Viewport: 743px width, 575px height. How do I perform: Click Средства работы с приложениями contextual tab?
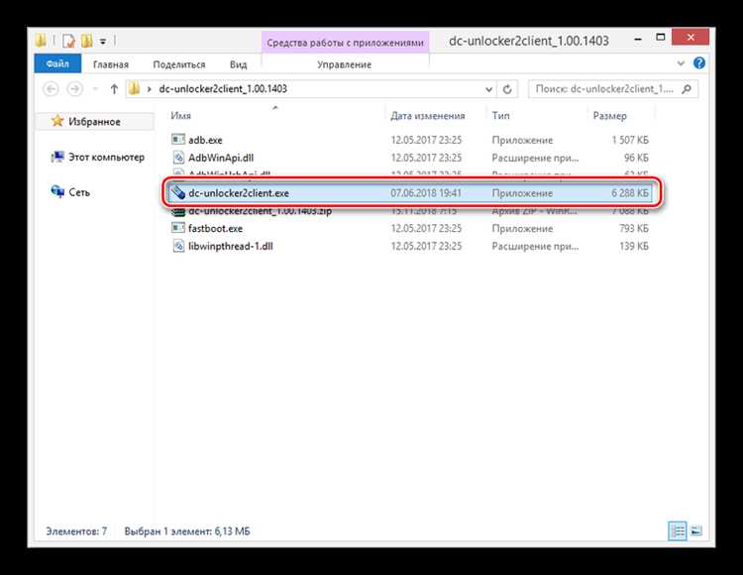[345, 43]
